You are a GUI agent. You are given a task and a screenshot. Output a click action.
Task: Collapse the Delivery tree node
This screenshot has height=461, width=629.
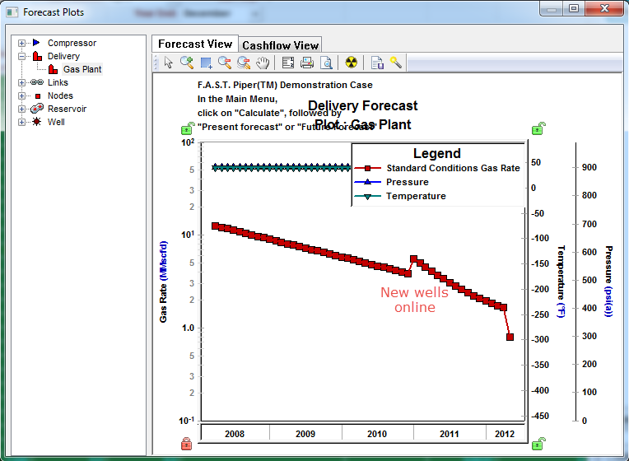[x=21, y=56]
